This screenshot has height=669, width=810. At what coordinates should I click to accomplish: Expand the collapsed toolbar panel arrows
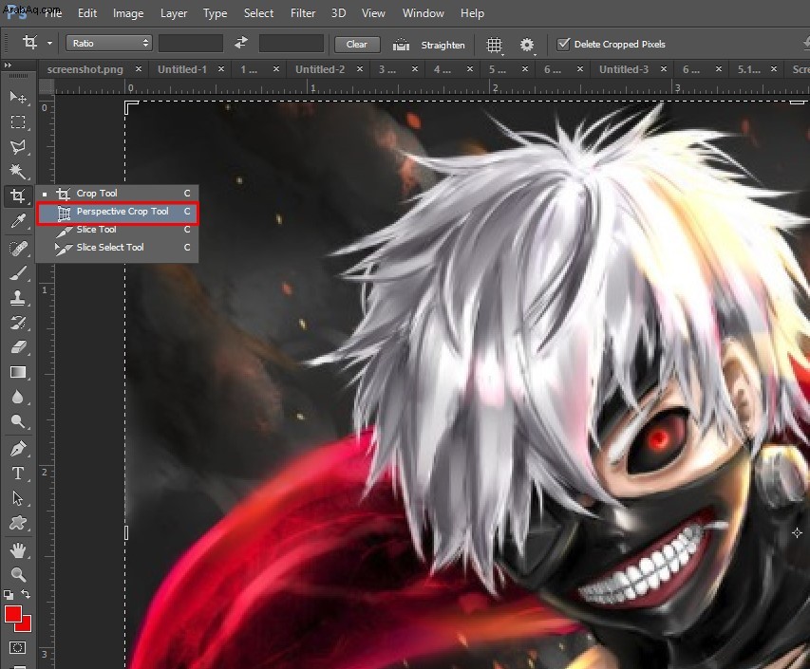click(x=8, y=65)
